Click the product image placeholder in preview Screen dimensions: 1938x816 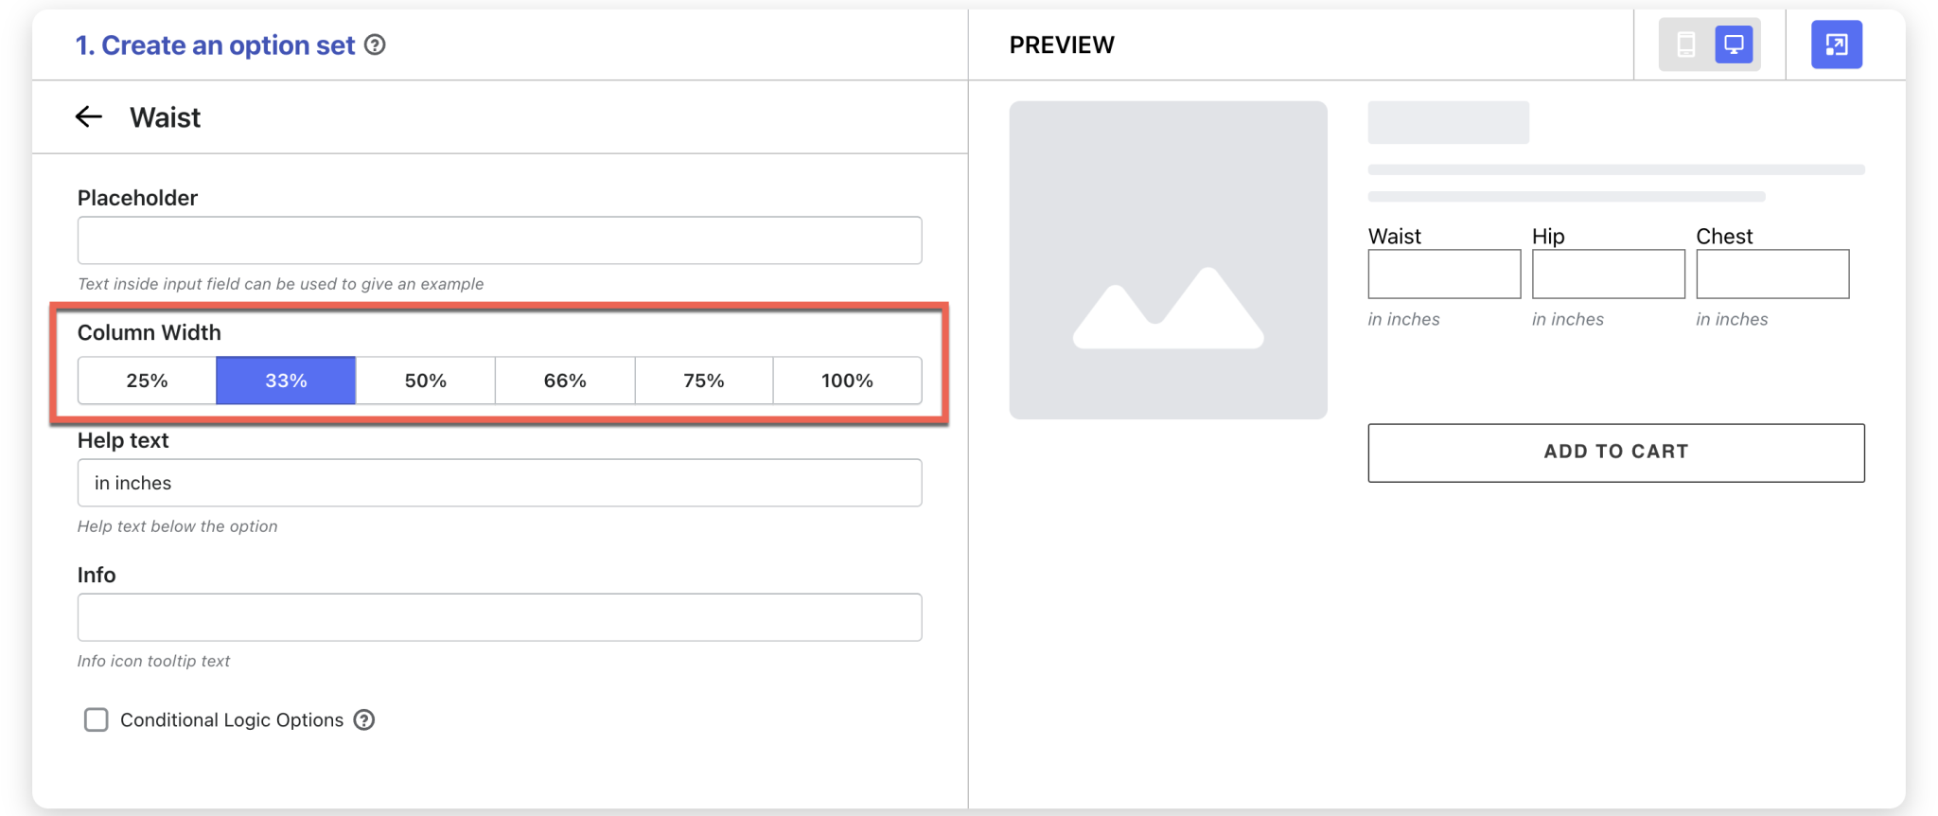pyautogui.click(x=1168, y=260)
